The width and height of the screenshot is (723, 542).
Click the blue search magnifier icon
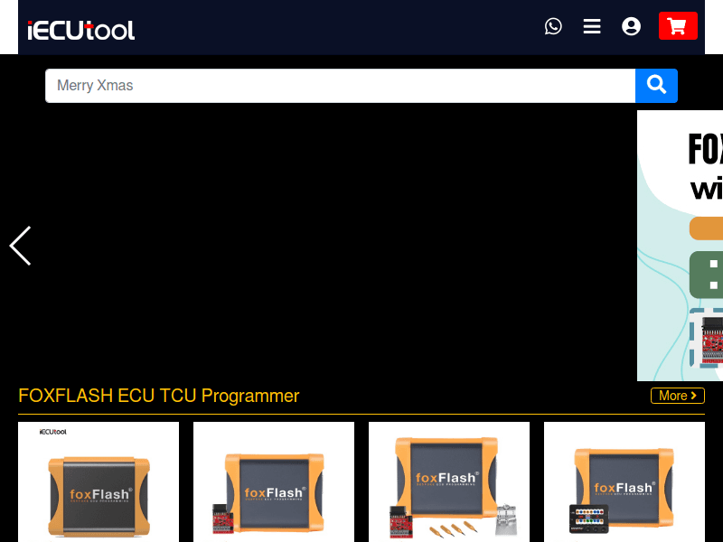tap(656, 85)
